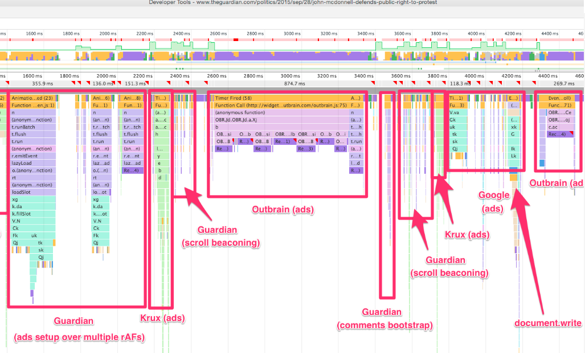Viewport: 585px width, 353px height.
Task: Click the 'E...)' event bar
Action: click(x=514, y=98)
